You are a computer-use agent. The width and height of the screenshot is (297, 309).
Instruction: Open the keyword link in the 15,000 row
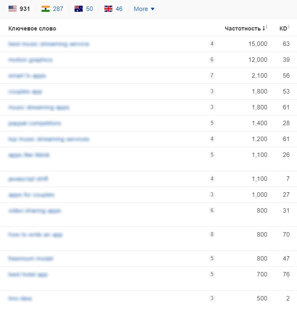(48, 44)
